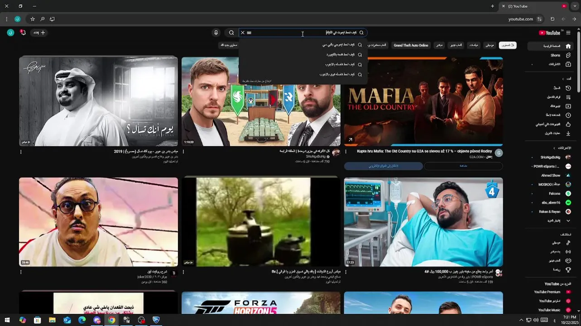Select the first search suggestion
The height and width of the screenshot is (326, 581).
coord(302,45)
